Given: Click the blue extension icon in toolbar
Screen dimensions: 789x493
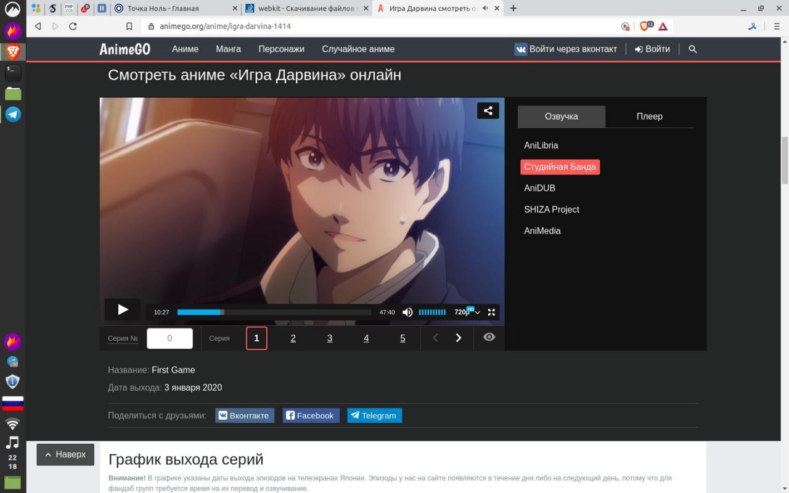Looking at the screenshot, I should coord(753,26).
